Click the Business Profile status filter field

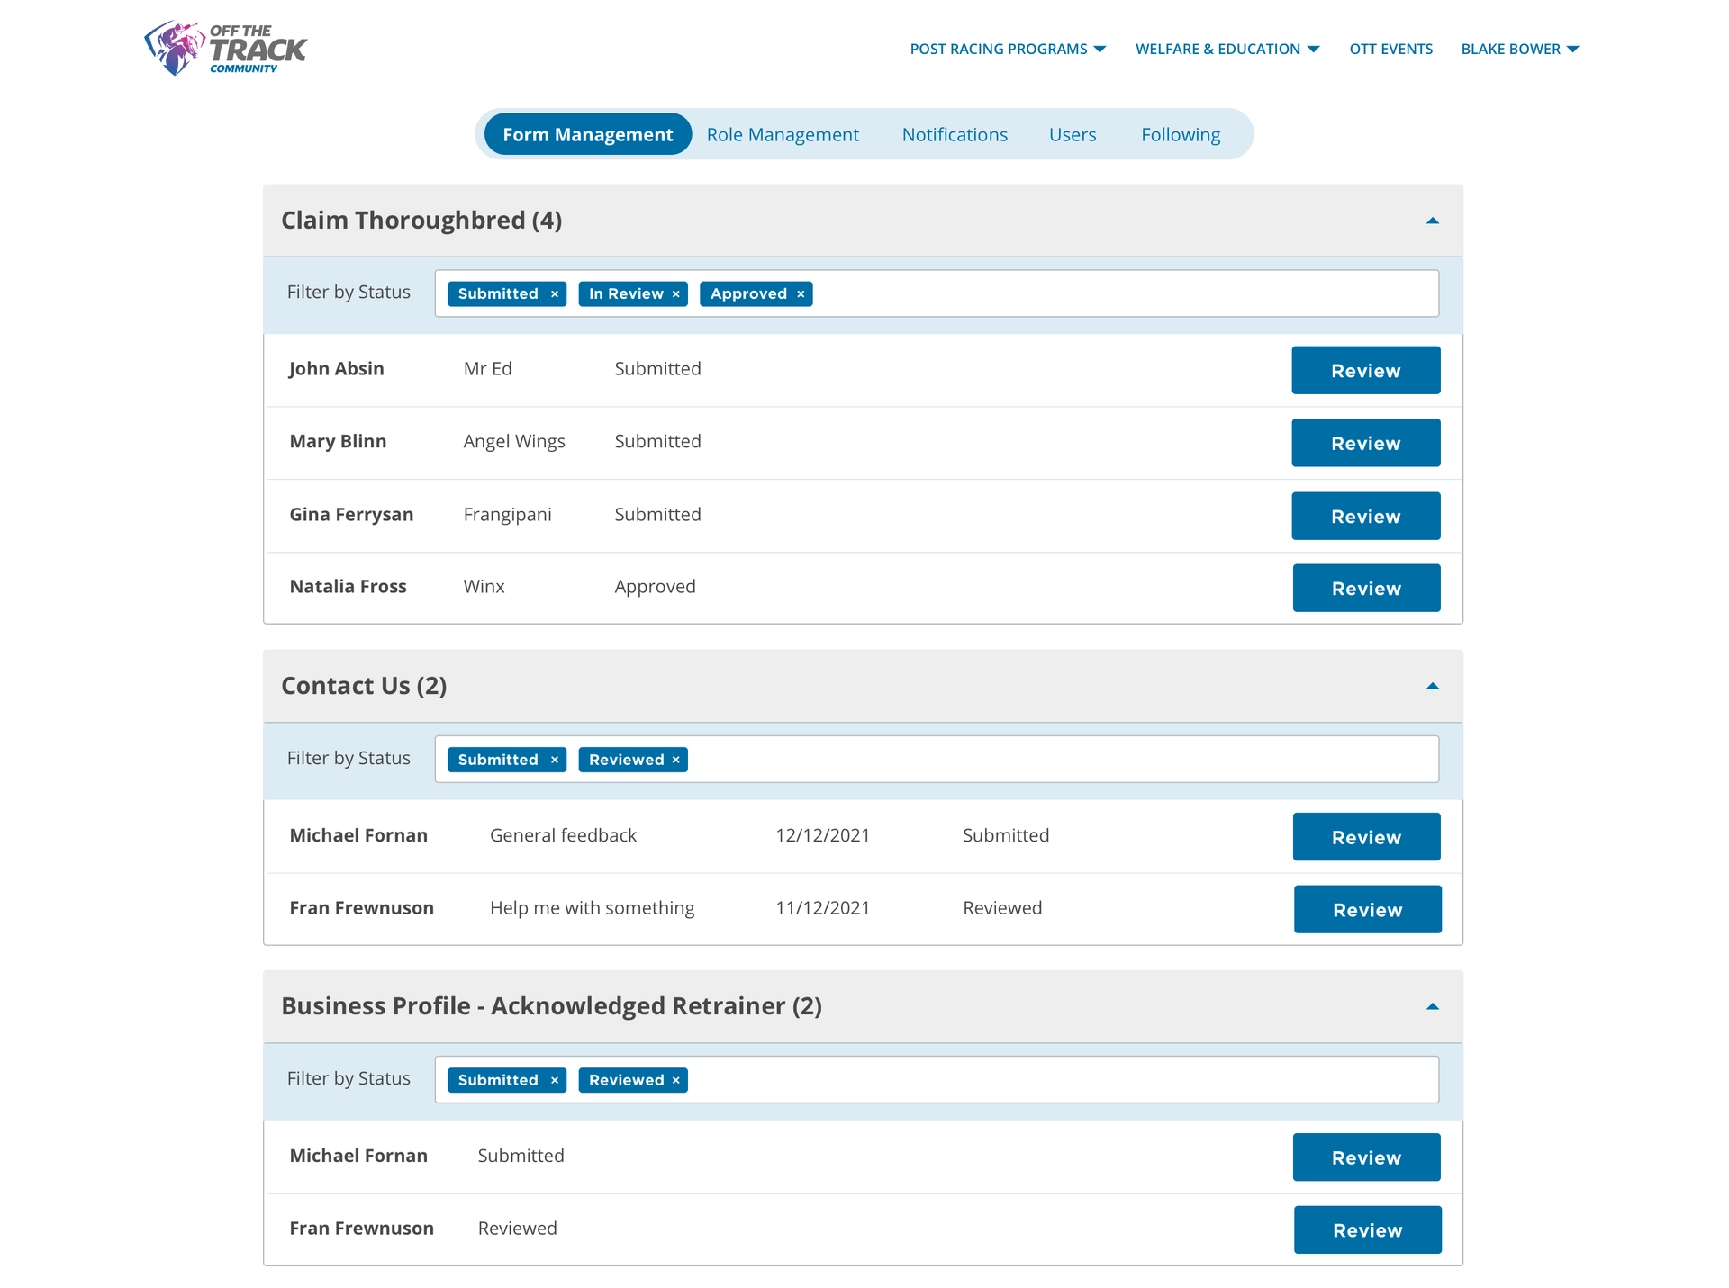(x=937, y=1080)
